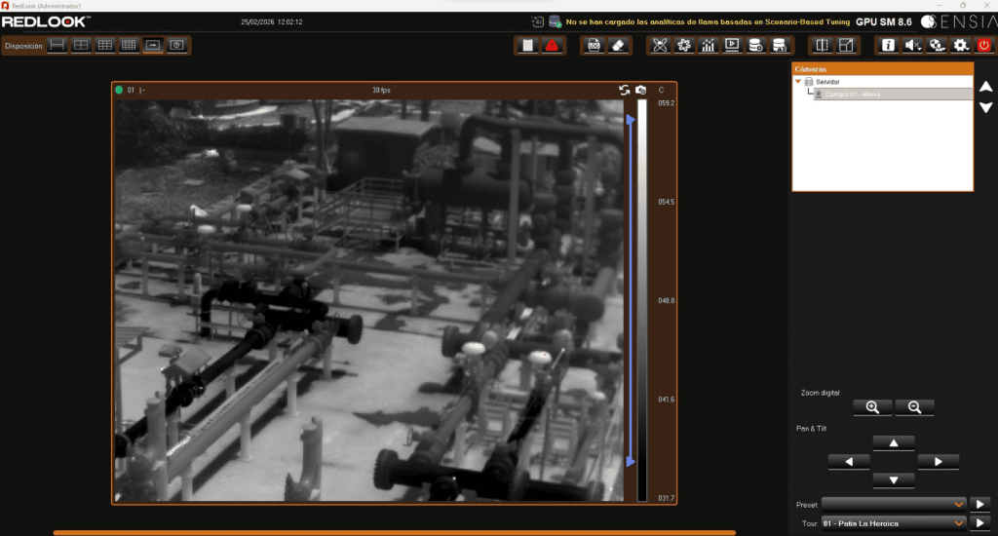Open the information 'i' icon
This screenshot has width=998, height=536.
pyautogui.click(x=888, y=45)
